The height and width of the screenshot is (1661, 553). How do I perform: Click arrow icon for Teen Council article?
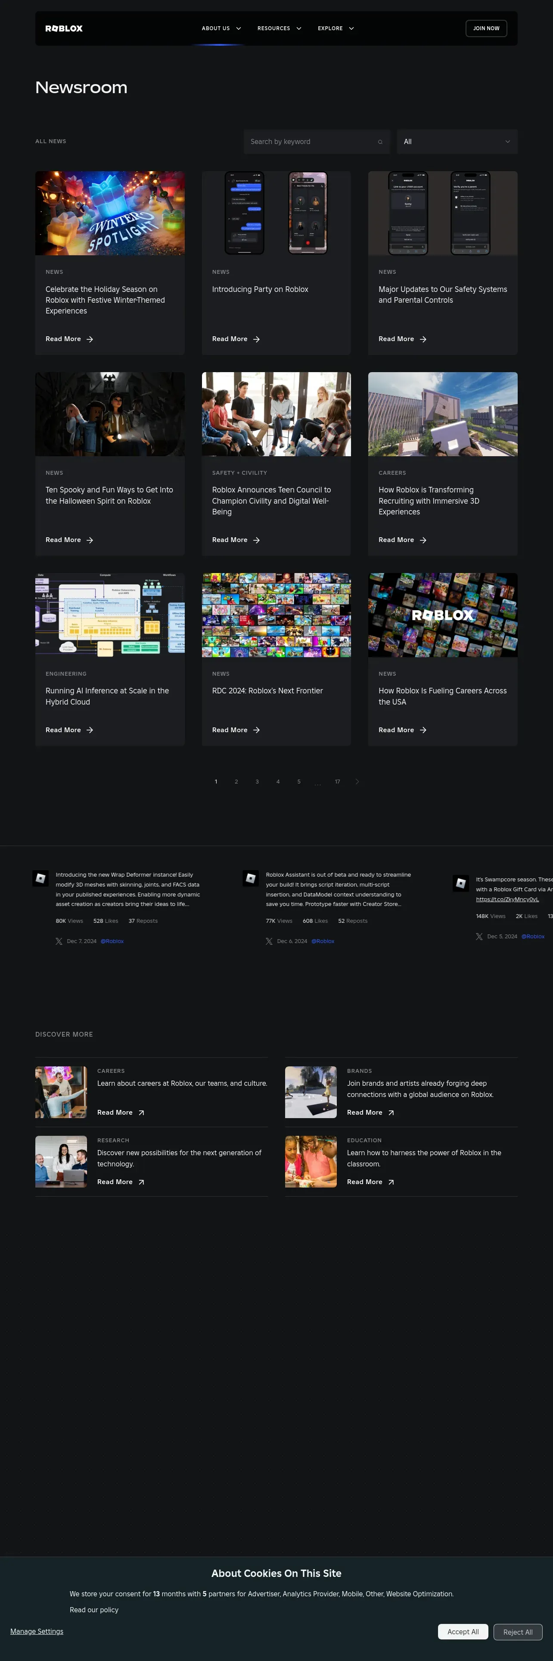[x=256, y=540]
